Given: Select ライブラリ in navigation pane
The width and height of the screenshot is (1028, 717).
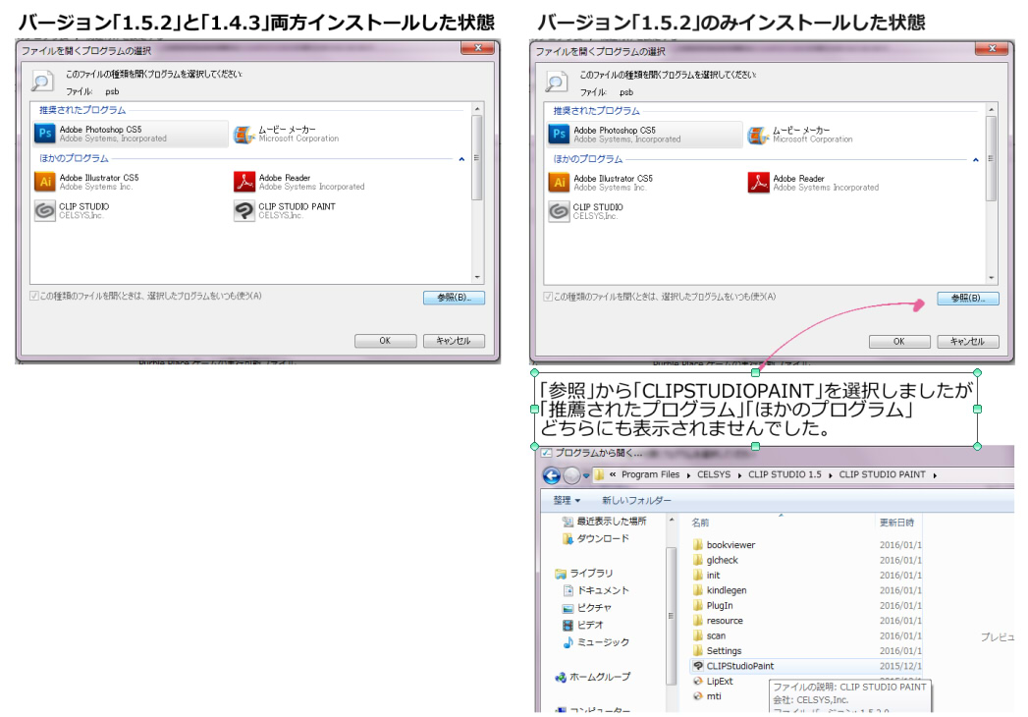Looking at the screenshot, I should click(x=584, y=574).
